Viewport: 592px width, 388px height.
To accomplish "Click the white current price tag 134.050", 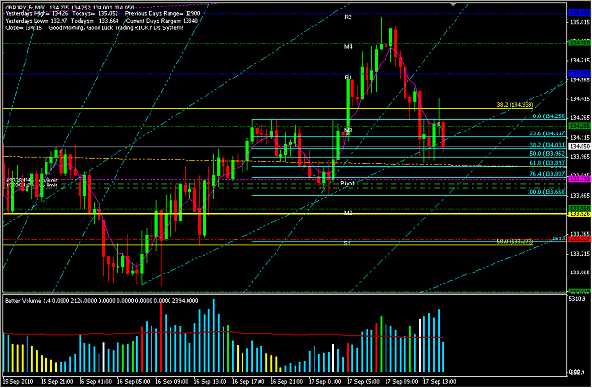I will tap(580, 147).
